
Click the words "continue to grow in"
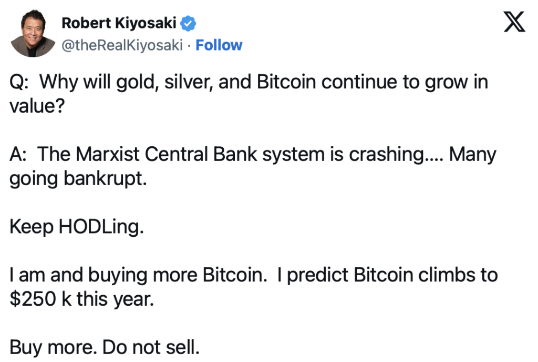tap(405, 83)
